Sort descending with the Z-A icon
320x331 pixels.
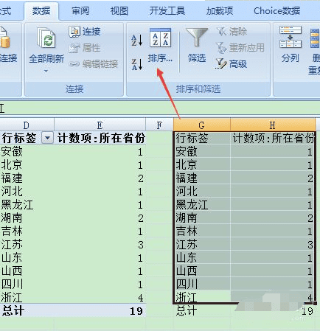137,64
